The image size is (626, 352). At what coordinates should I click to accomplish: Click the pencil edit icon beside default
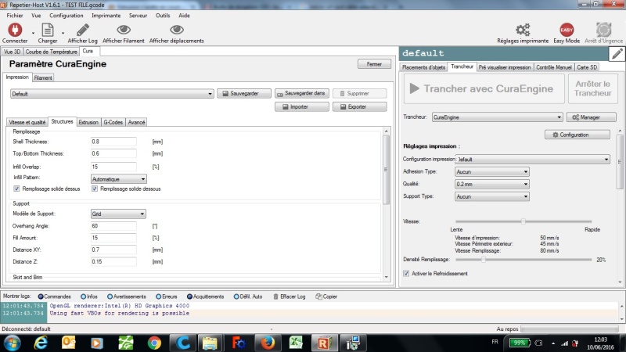(x=617, y=53)
